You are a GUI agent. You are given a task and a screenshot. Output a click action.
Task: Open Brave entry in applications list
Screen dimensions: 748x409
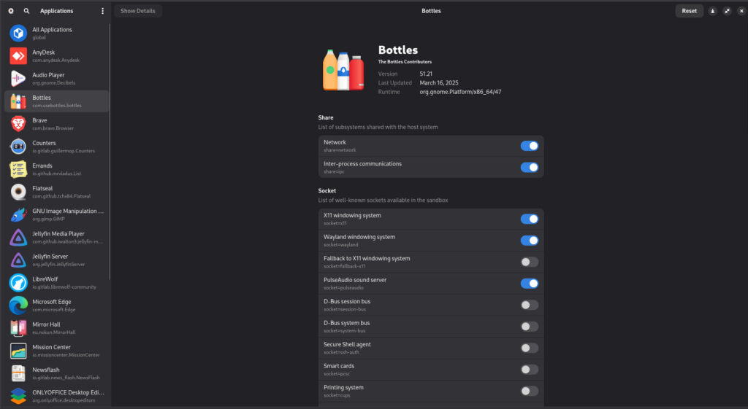[56, 124]
